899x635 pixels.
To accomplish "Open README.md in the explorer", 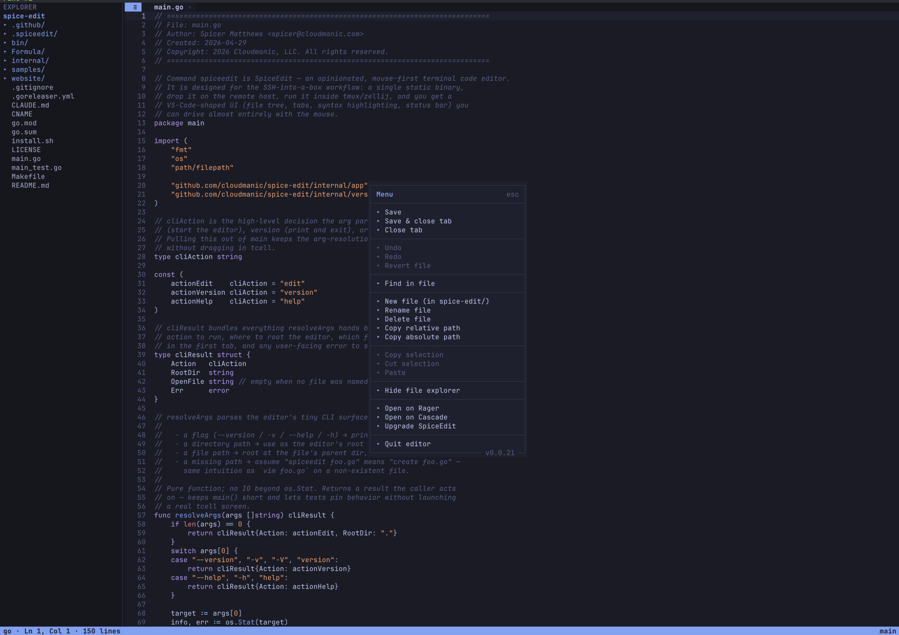I will (x=31, y=185).
